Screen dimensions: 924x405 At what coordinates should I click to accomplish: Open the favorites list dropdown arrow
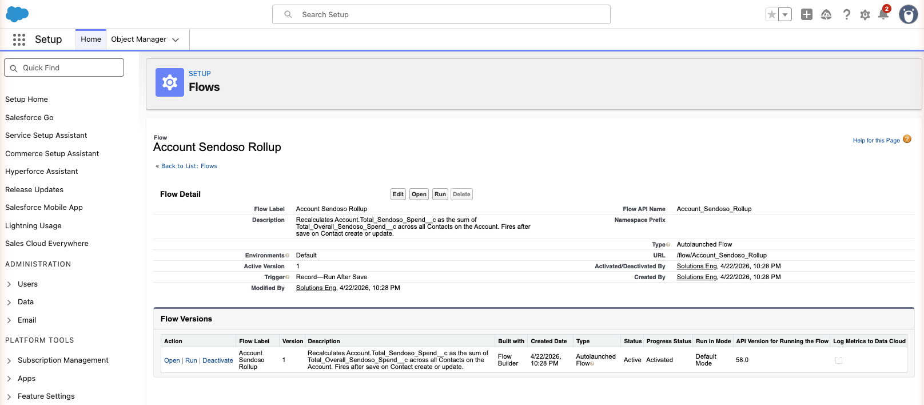[x=785, y=14]
